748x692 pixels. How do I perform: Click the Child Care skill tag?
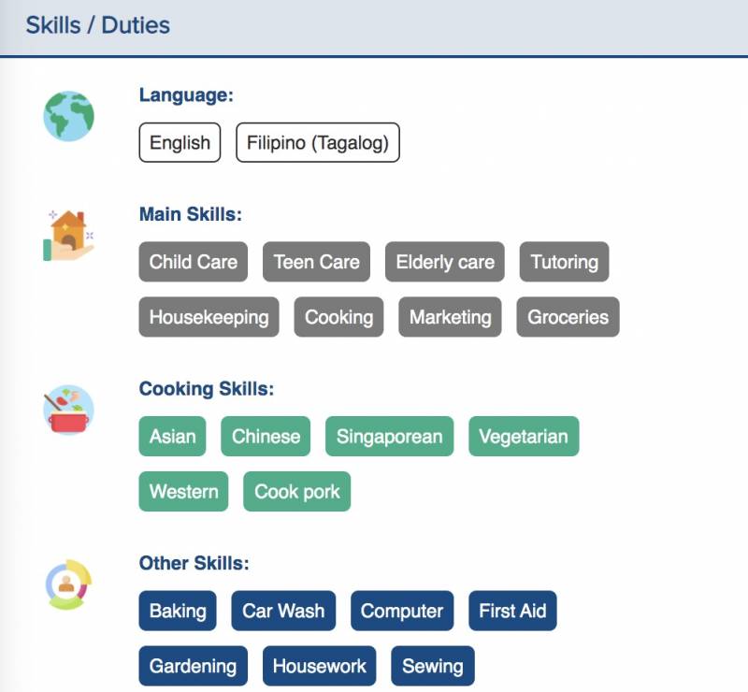point(194,262)
